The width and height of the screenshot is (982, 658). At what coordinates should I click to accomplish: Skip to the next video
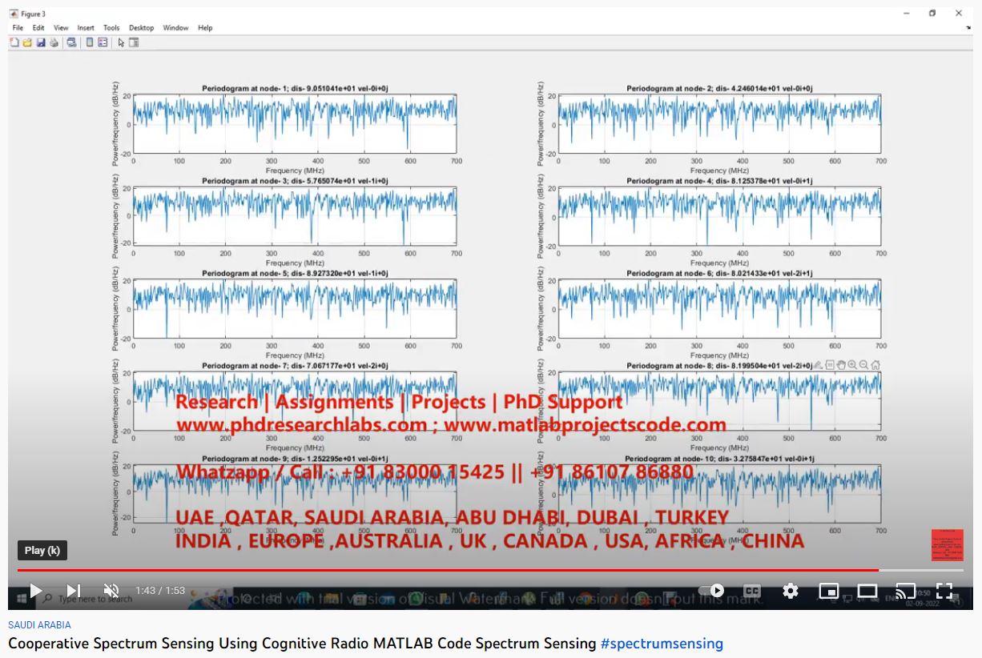point(73,591)
